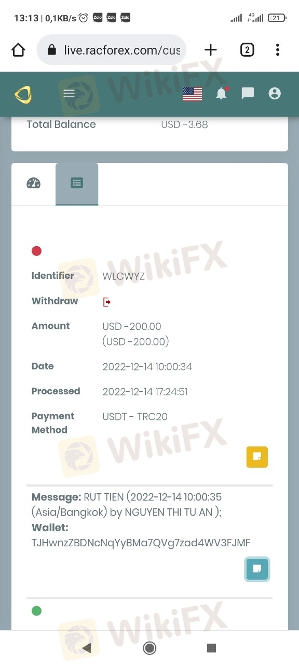The height and width of the screenshot is (666, 299).
Task: Open a new browser tab with plus icon
Action: 210,50
